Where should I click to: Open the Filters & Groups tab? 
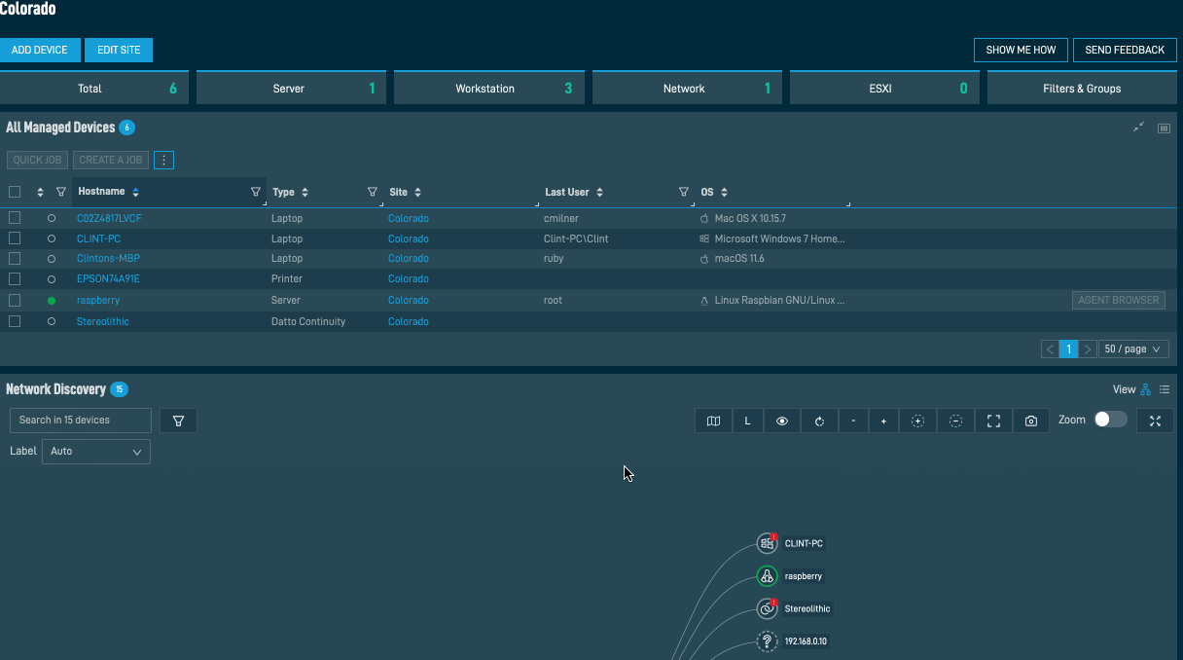click(1082, 89)
